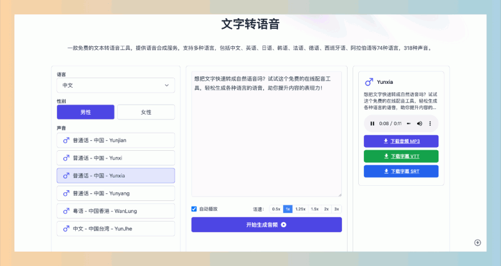
Task: Choose voice 中文 - 中国台湾 - YunJhe
Action: (116, 228)
